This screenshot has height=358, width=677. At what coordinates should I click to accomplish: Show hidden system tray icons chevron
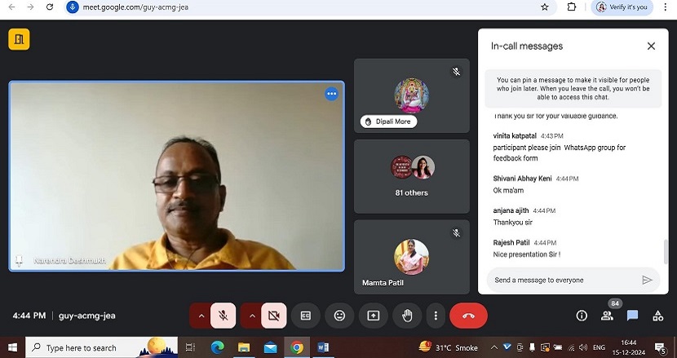[x=494, y=347]
